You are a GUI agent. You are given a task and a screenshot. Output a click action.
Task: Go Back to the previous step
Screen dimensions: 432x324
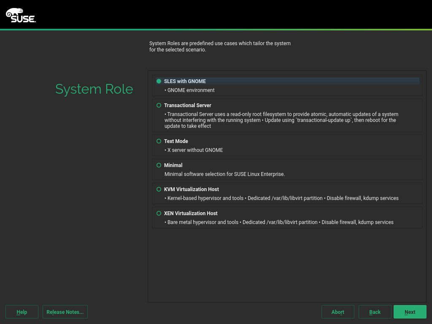[x=375, y=312]
